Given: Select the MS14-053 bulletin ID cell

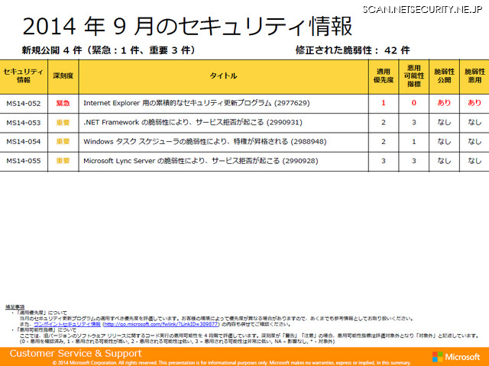Looking at the screenshot, I should pyautogui.click(x=23, y=122).
